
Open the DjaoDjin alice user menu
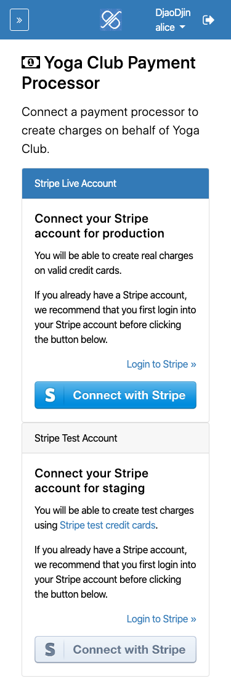coord(172,20)
